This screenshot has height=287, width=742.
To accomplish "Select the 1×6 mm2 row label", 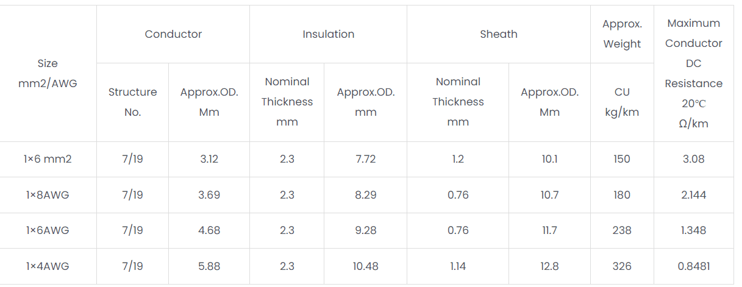I will pos(48,159).
